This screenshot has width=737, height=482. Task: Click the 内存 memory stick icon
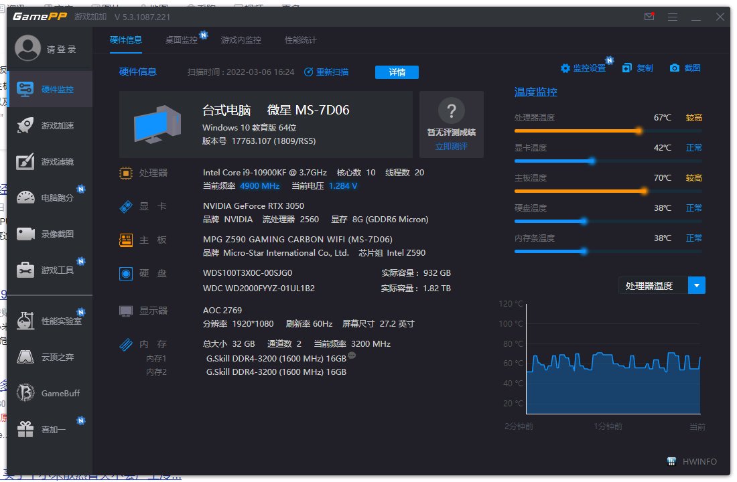coord(125,345)
